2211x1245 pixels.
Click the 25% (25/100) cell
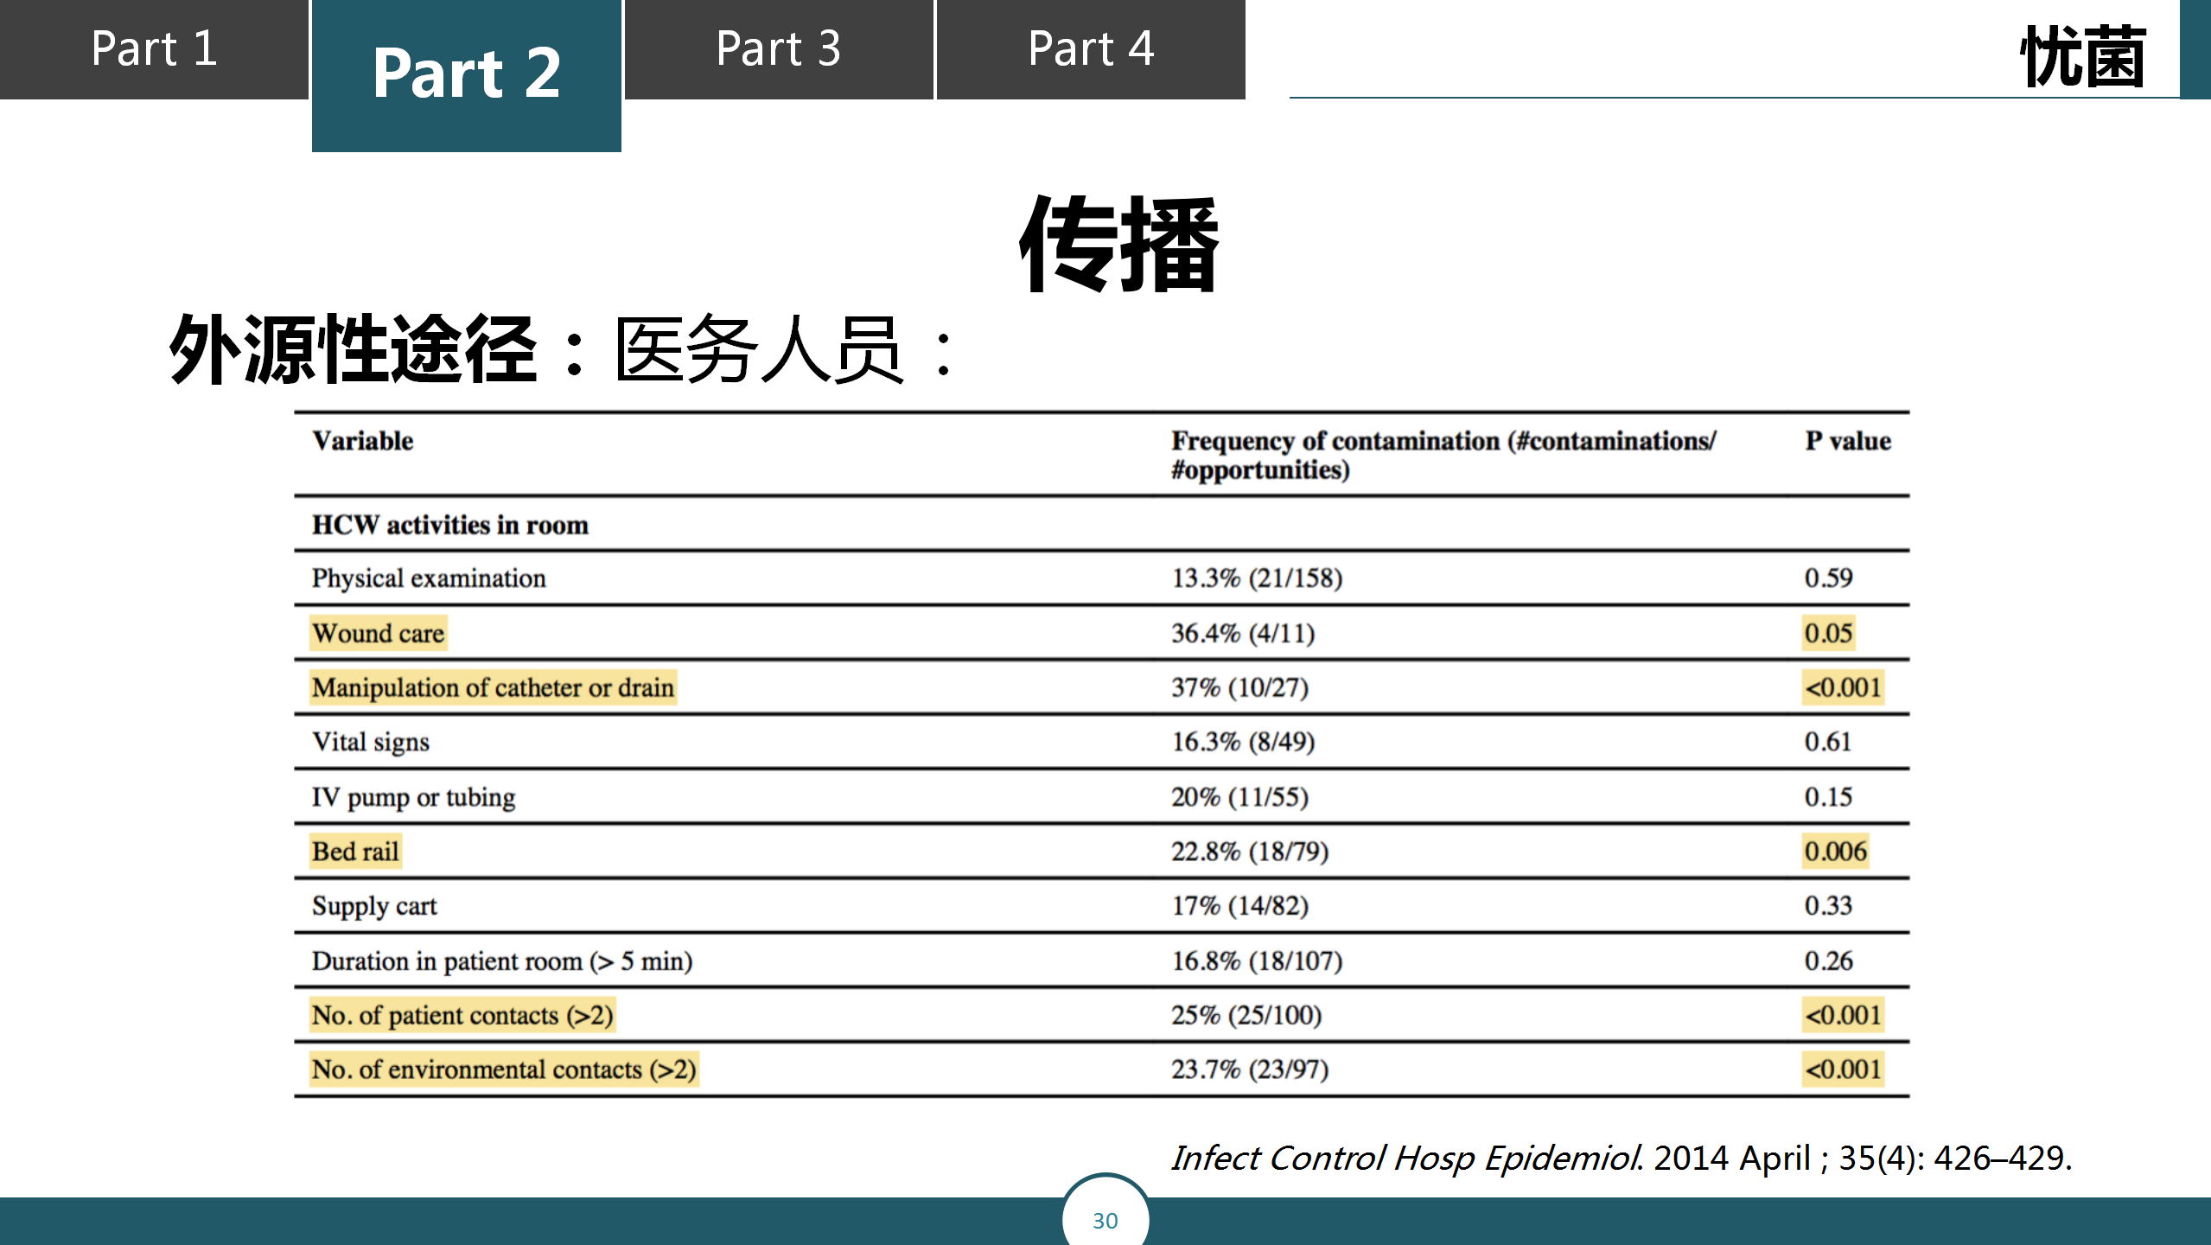1246,1015
